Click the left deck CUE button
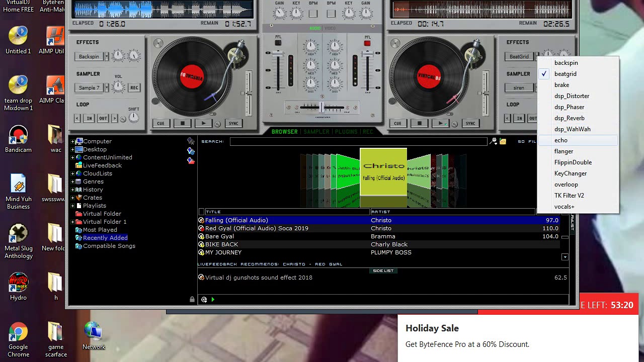Screen dimensions: 644x362 pyautogui.click(x=160, y=123)
